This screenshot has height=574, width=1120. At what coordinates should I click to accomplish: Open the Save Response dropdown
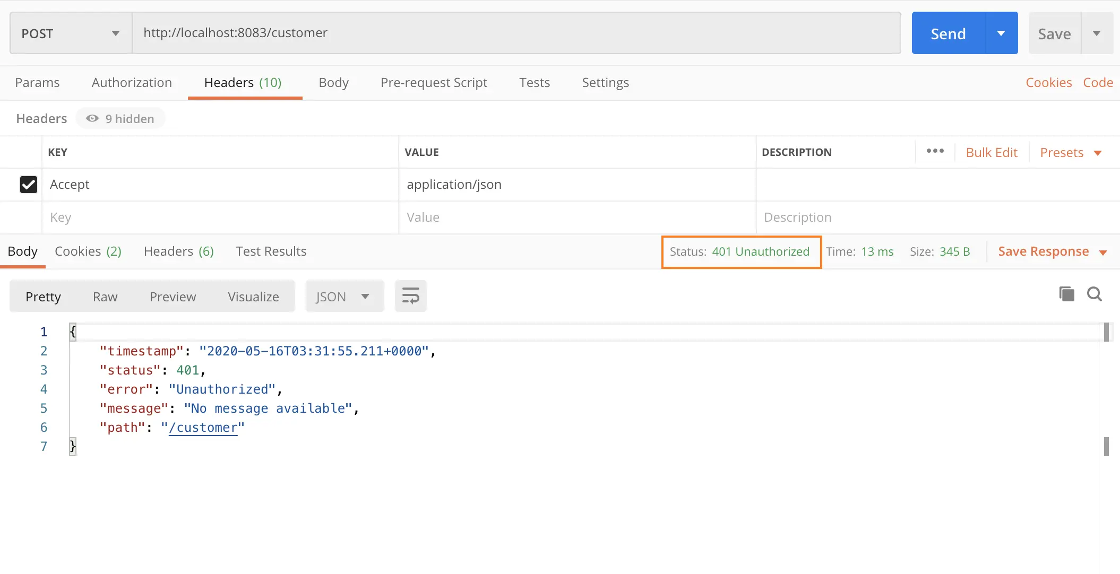coord(1052,251)
